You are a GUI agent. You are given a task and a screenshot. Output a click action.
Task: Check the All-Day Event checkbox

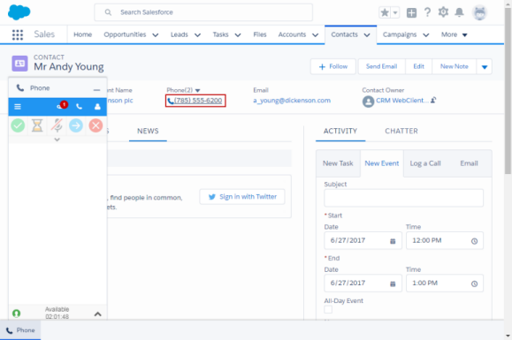pyautogui.click(x=328, y=309)
